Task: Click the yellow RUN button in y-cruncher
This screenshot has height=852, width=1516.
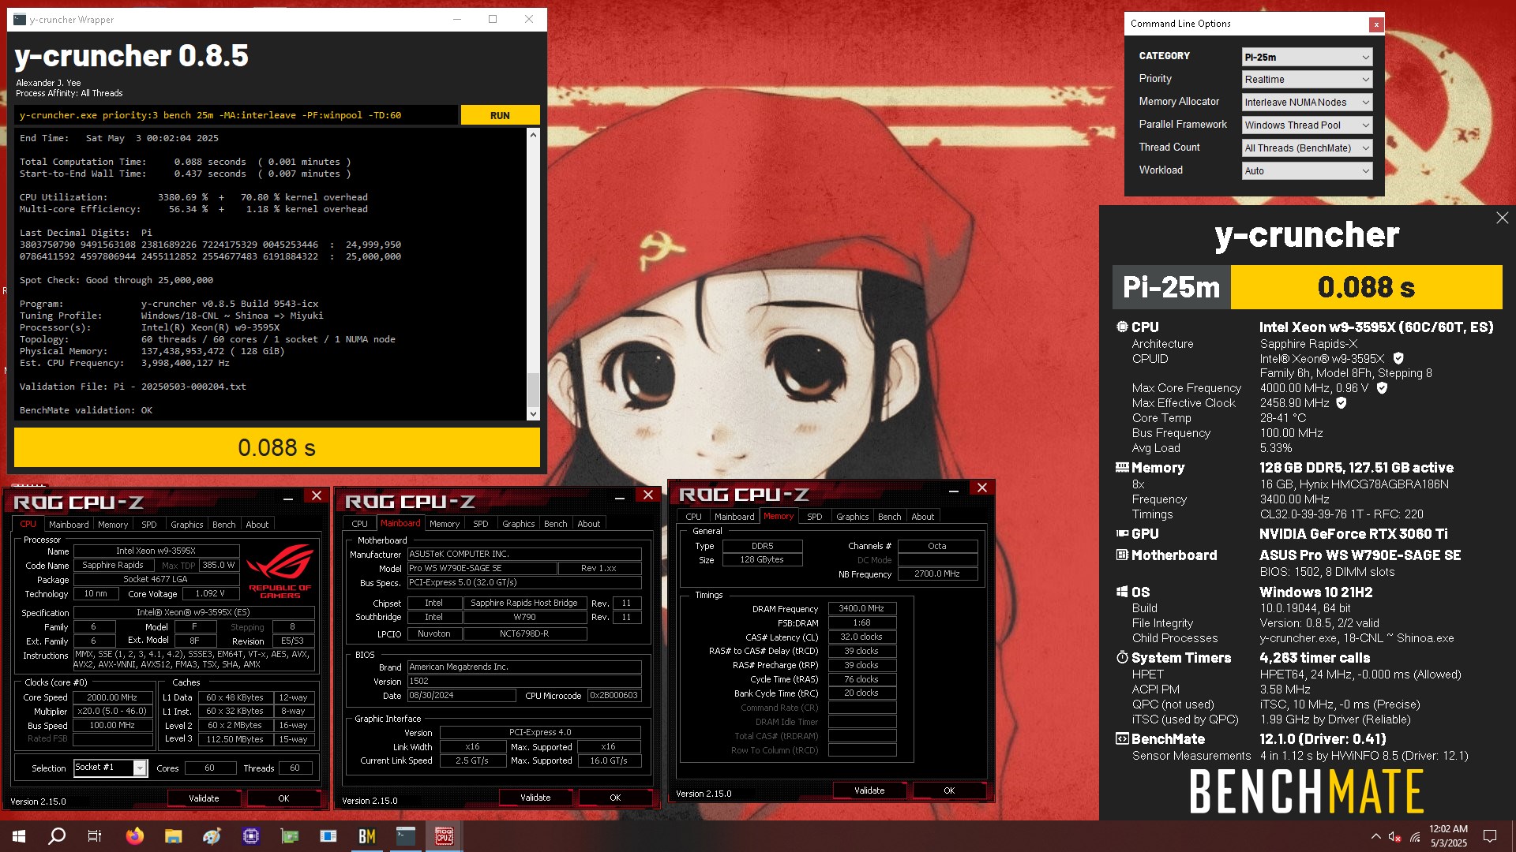Action: pyautogui.click(x=500, y=115)
